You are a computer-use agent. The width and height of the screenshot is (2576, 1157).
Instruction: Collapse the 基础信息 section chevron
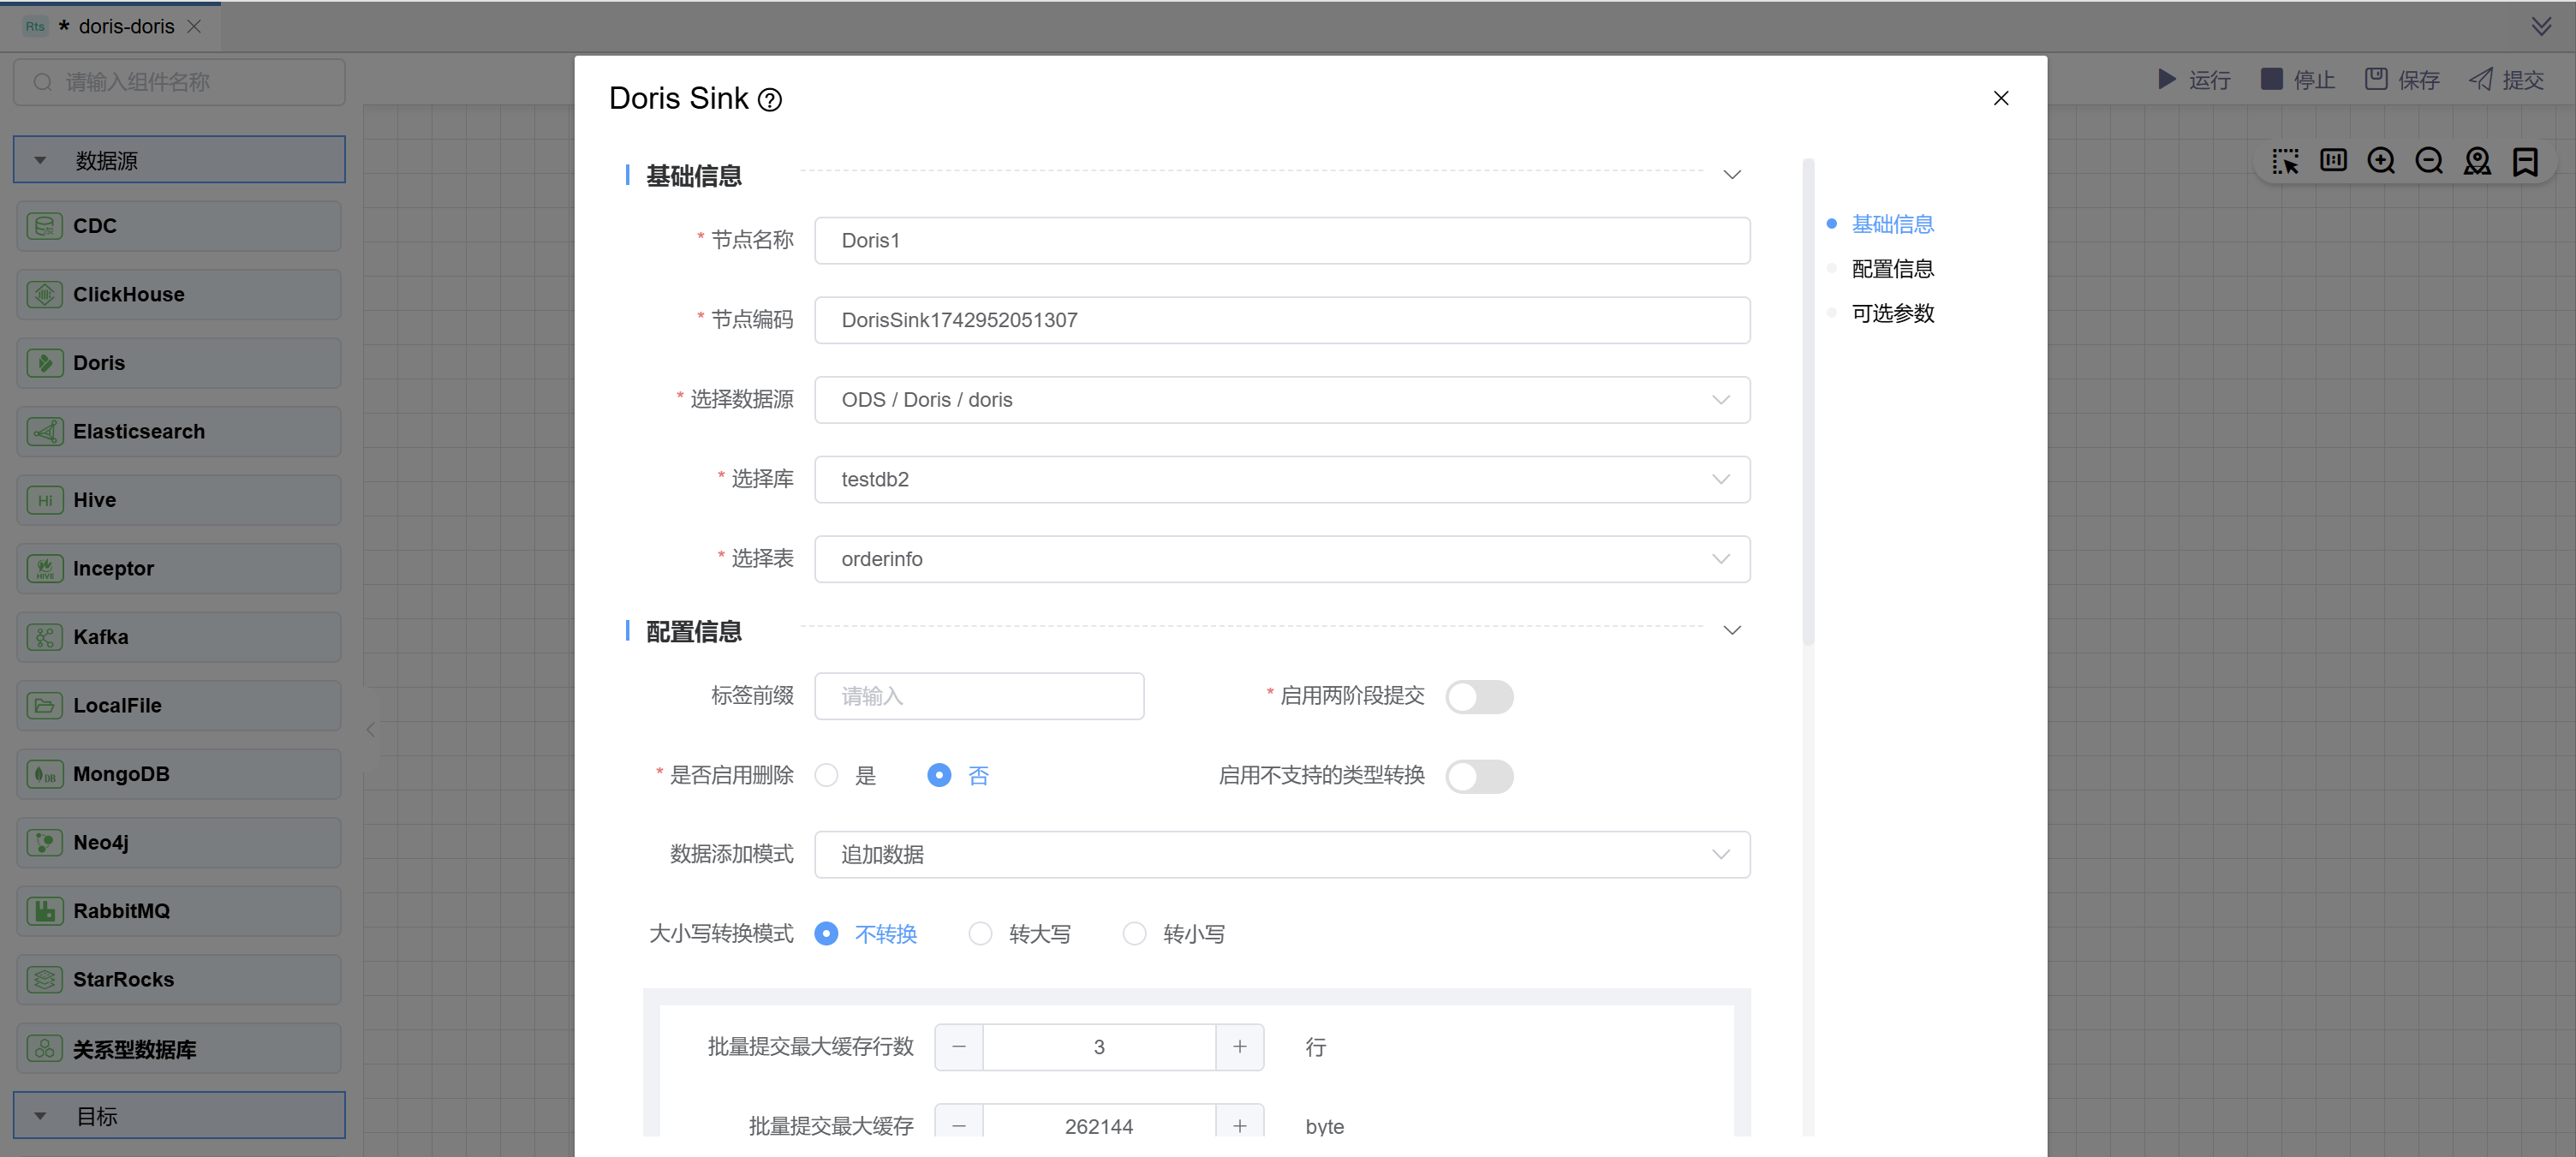point(1731,175)
